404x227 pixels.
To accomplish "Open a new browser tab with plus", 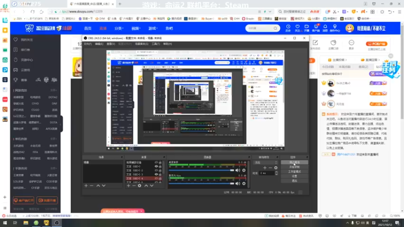I will tap(120, 4).
